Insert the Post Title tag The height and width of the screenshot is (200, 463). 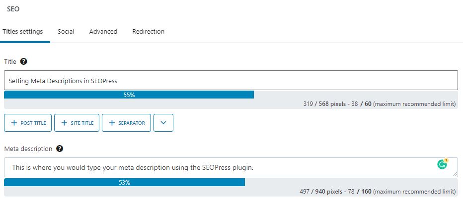(28, 123)
